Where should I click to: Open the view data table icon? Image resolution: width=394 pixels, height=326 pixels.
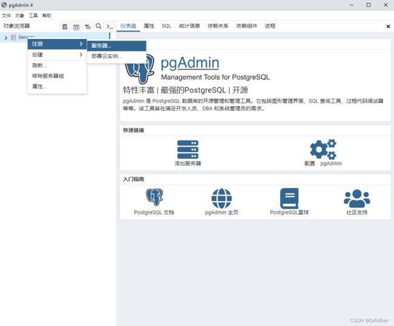[76, 27]
